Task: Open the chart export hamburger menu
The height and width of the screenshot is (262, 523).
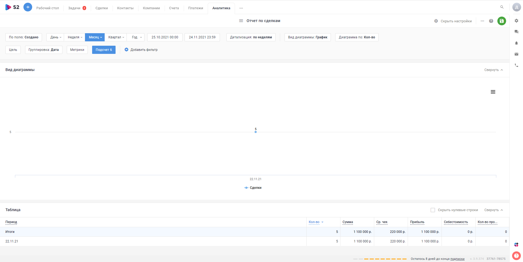Action: (x=493, y=92)
